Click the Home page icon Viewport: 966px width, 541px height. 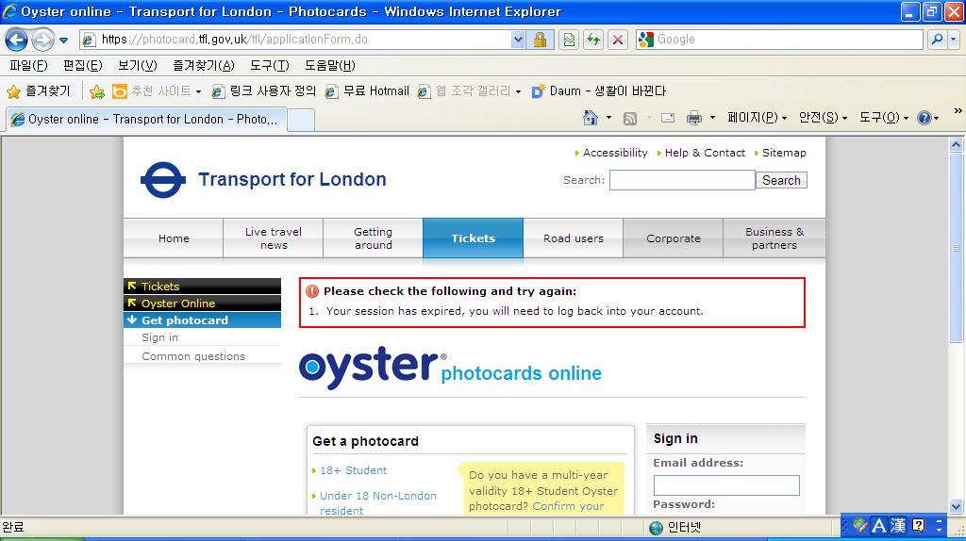[591, 118]
